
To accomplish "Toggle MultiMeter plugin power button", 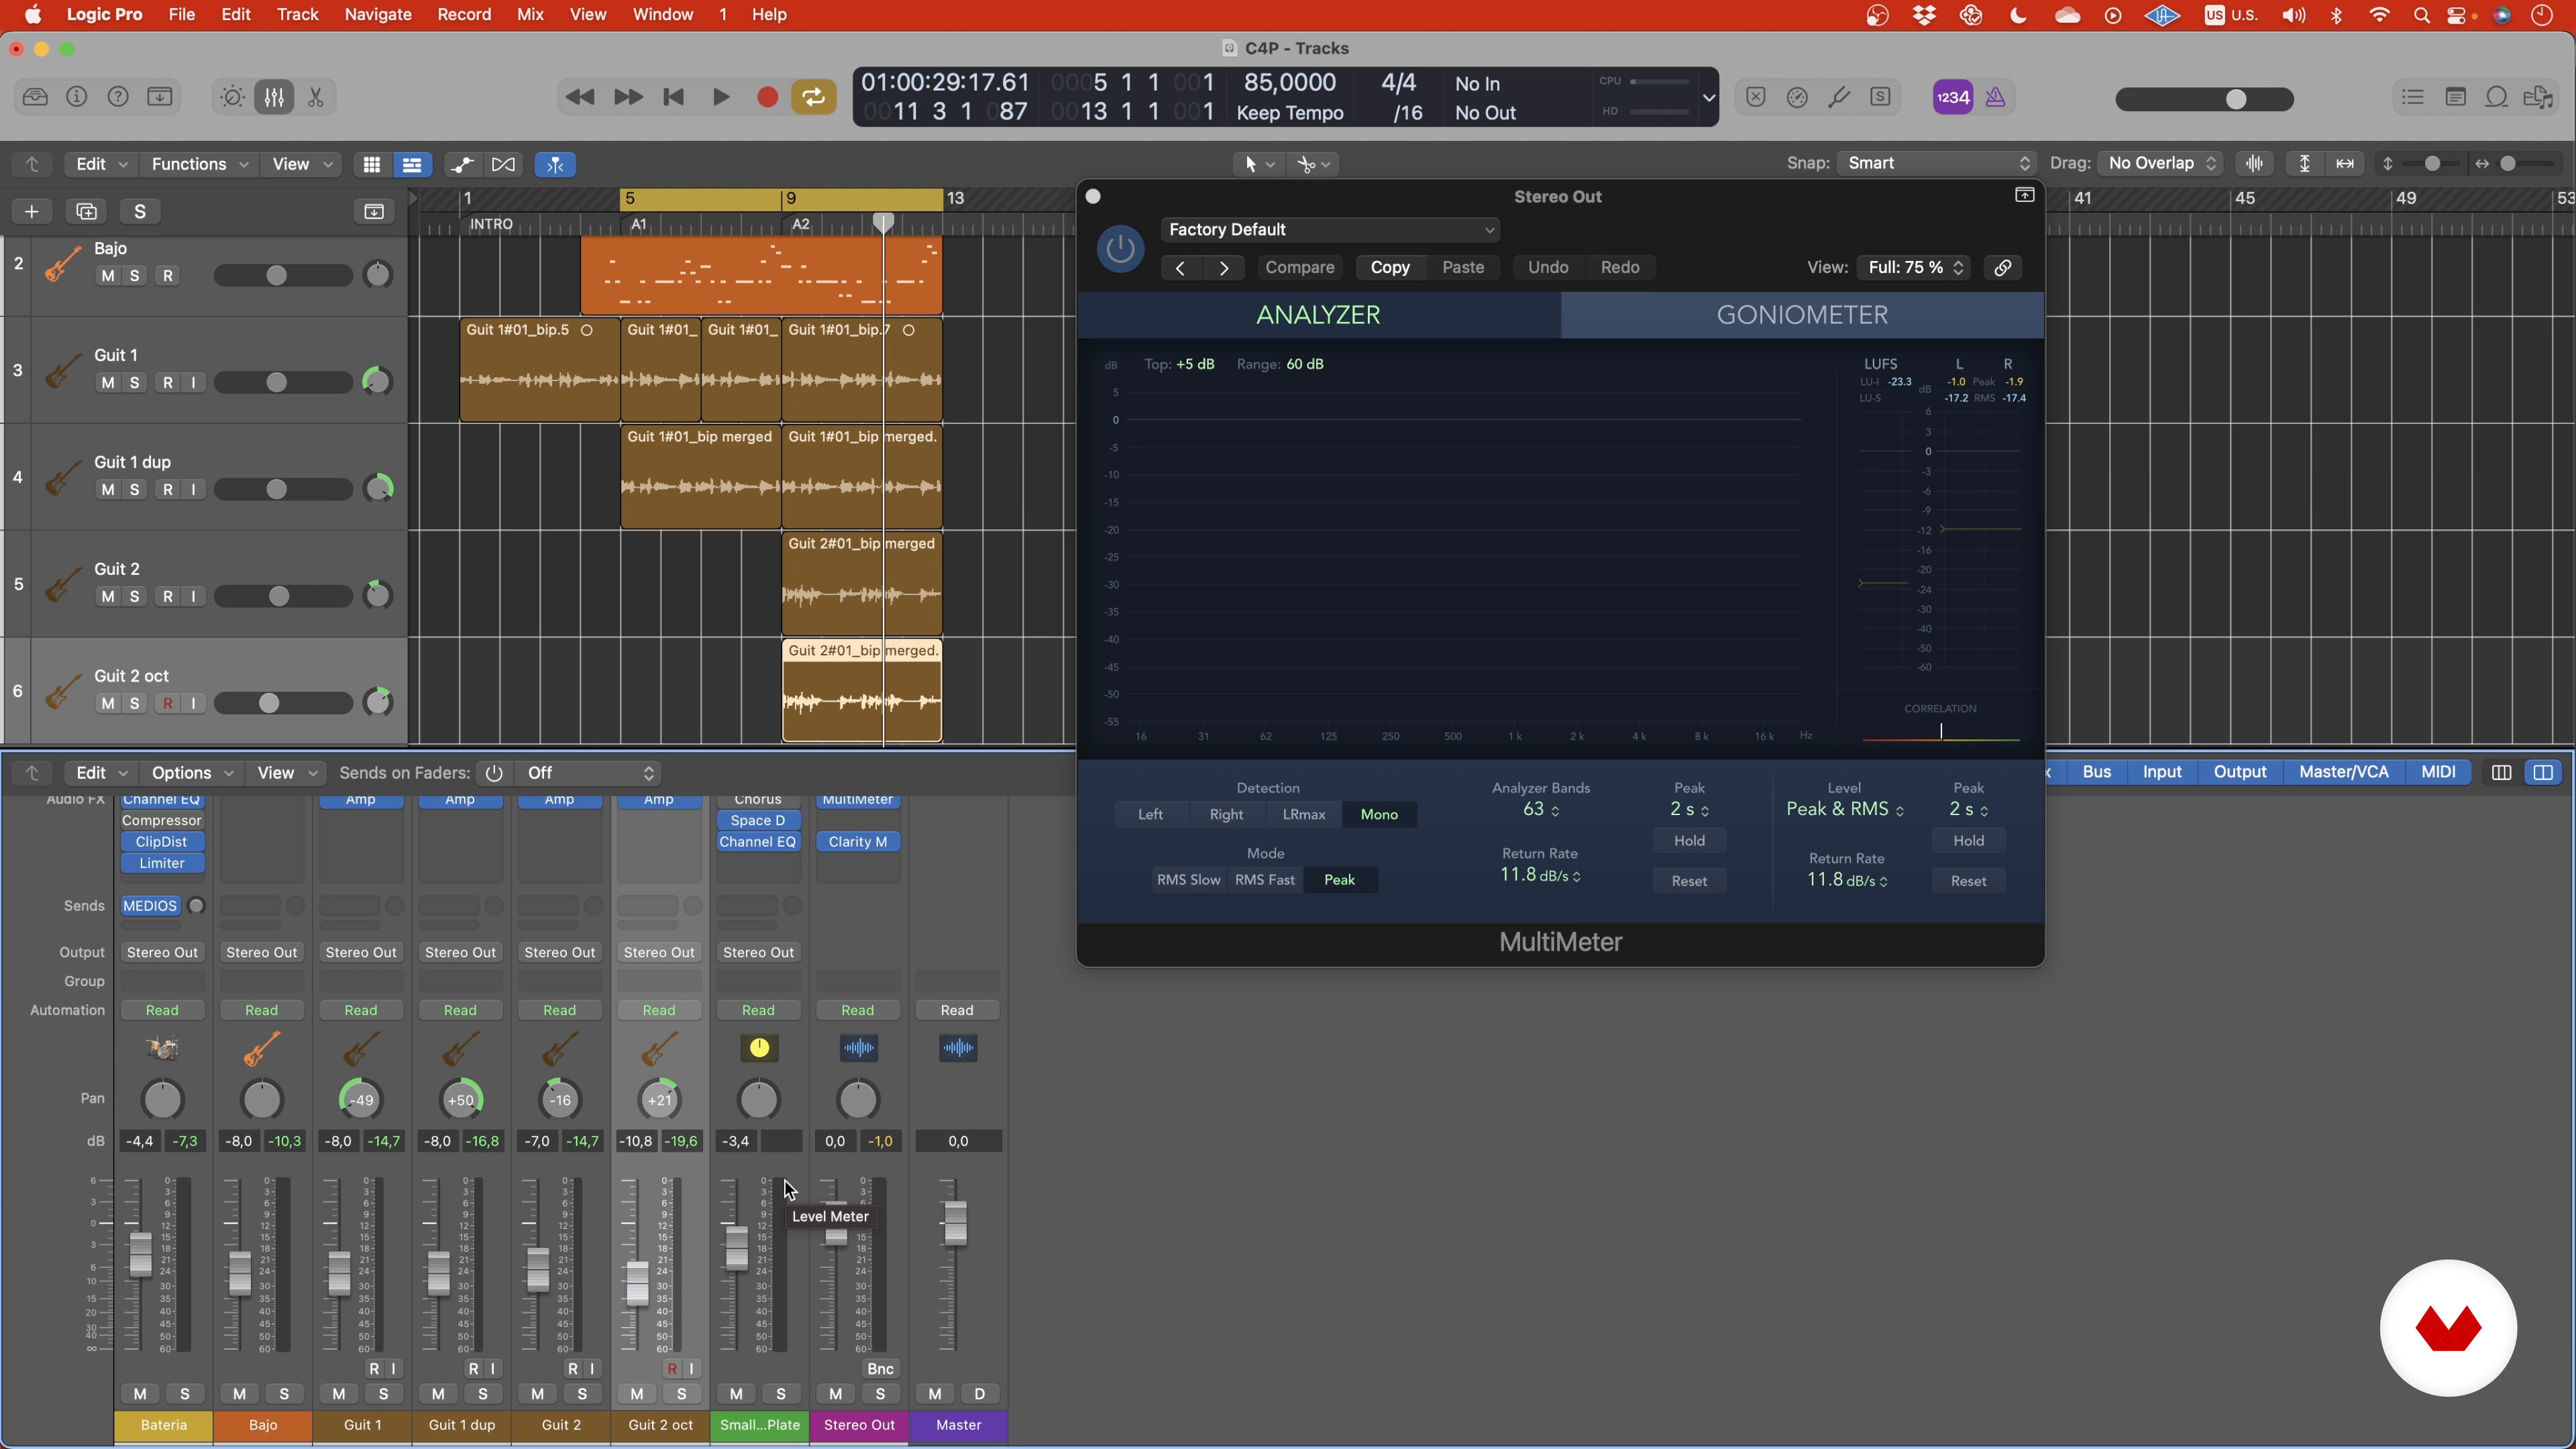I will (x=1120, y=249).
